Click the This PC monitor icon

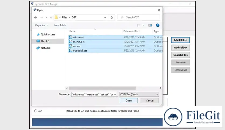[38, 41]
